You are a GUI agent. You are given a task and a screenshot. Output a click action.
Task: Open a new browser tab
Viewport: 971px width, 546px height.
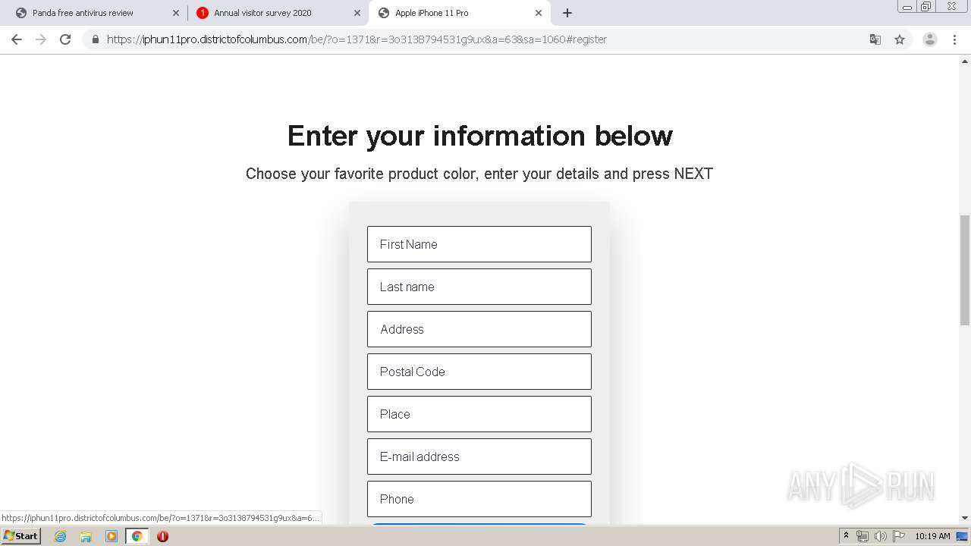click(567, 13)
